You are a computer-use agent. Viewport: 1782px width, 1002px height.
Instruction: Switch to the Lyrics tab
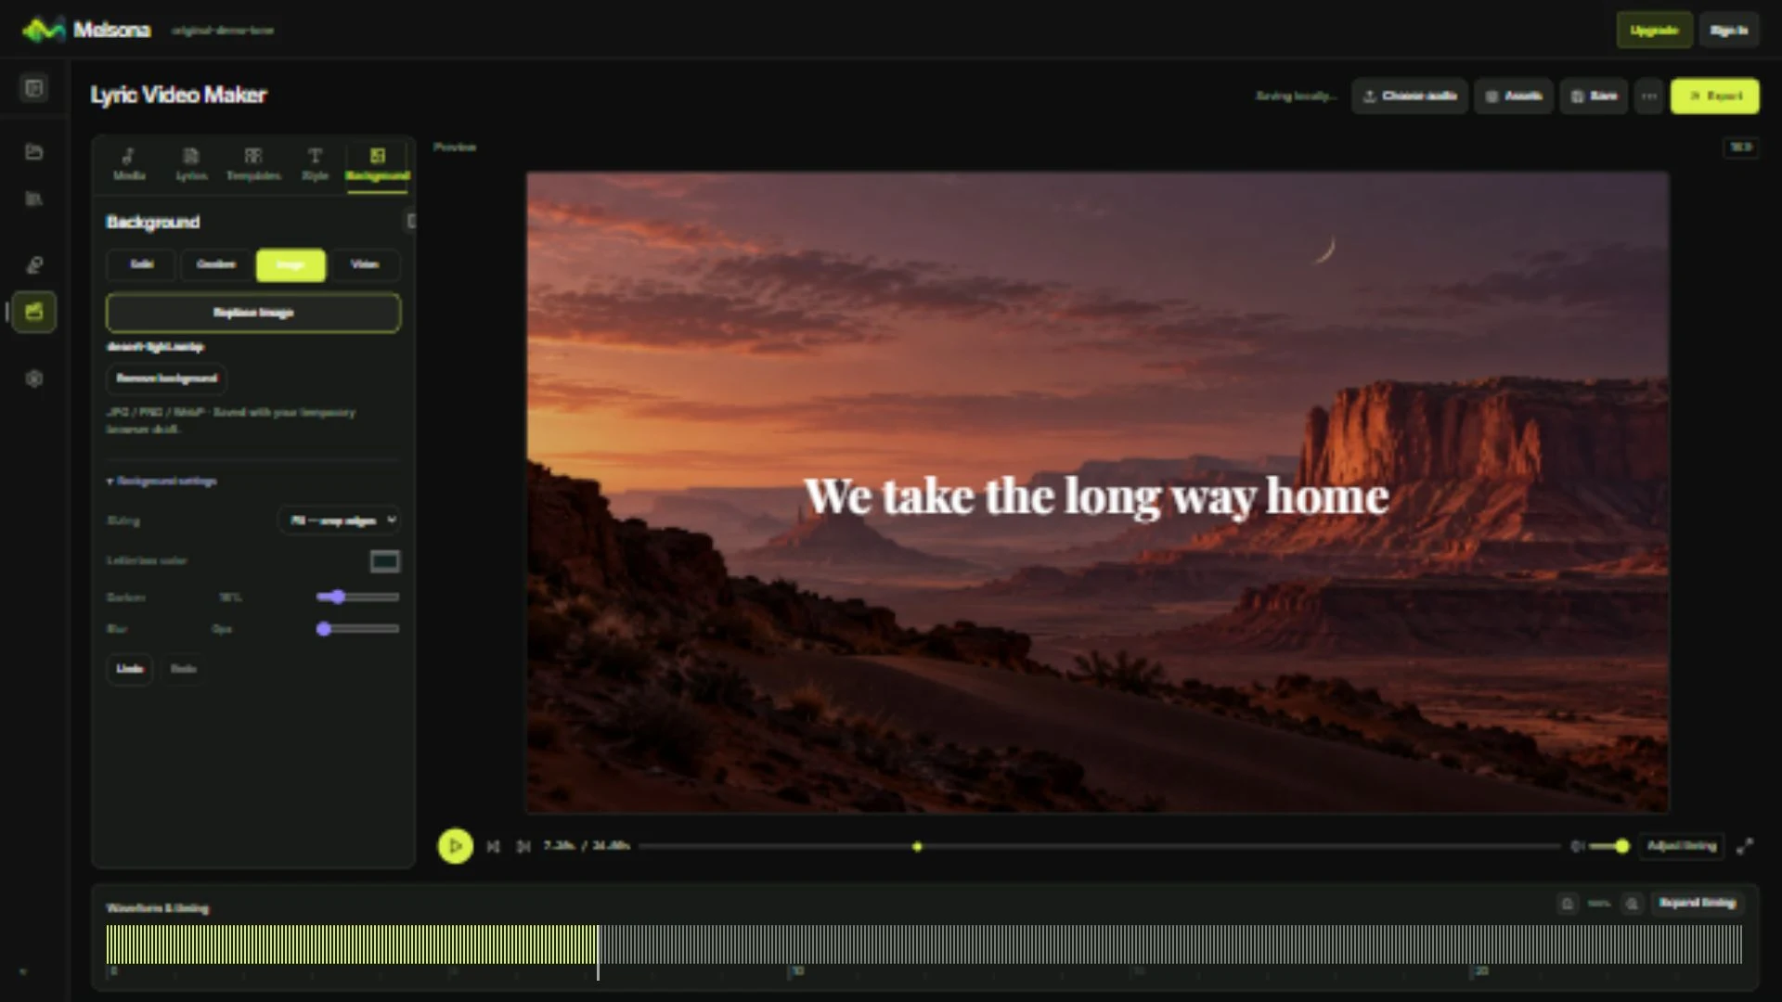click(191, 164)
